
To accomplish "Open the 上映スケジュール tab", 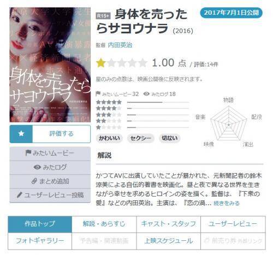I will point(169,241).
